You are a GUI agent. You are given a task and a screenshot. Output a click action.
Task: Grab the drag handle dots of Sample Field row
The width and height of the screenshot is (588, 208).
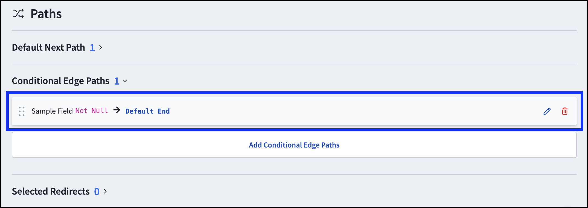pyautogui.click(x=22, y=111)
